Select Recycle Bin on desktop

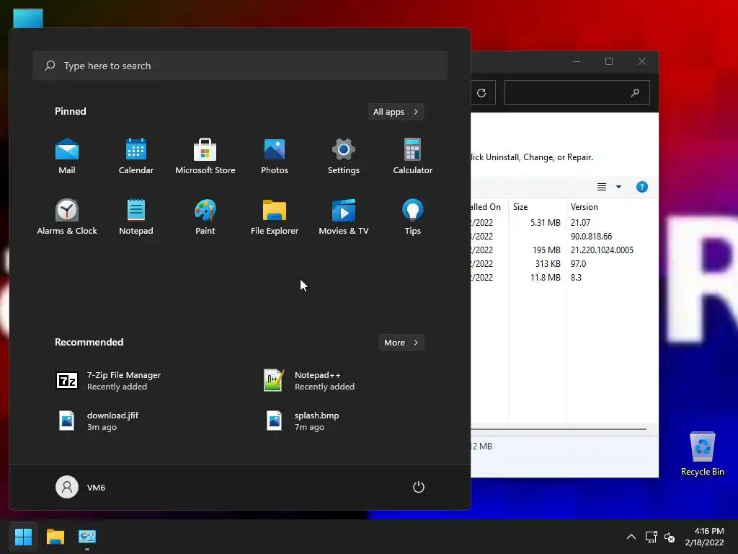[x=702, y=454]
